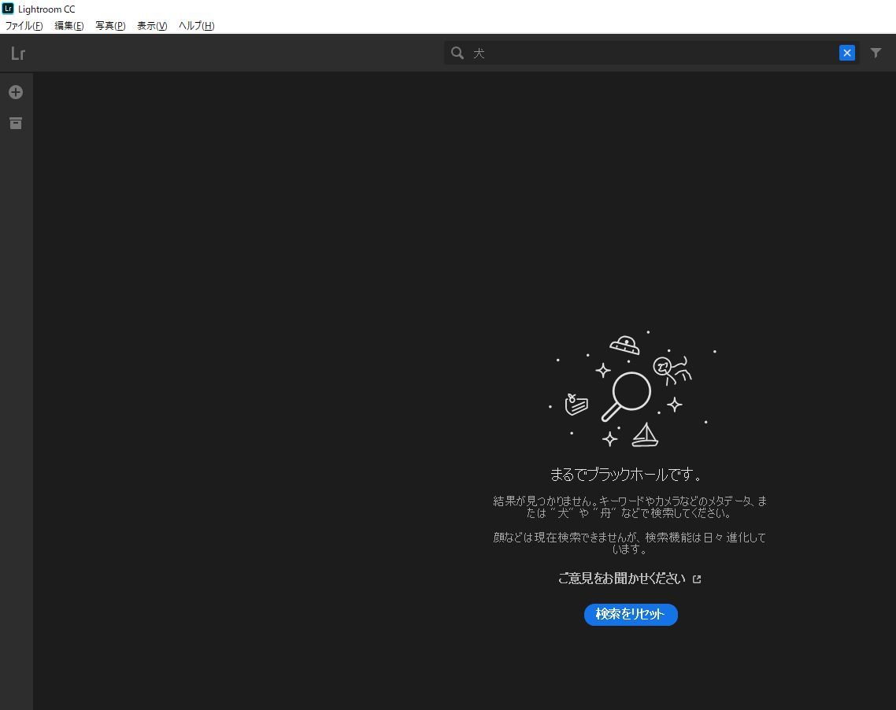Select the search term 犬 in the search bar
This screenshot has width=896, height=710.
478,54
